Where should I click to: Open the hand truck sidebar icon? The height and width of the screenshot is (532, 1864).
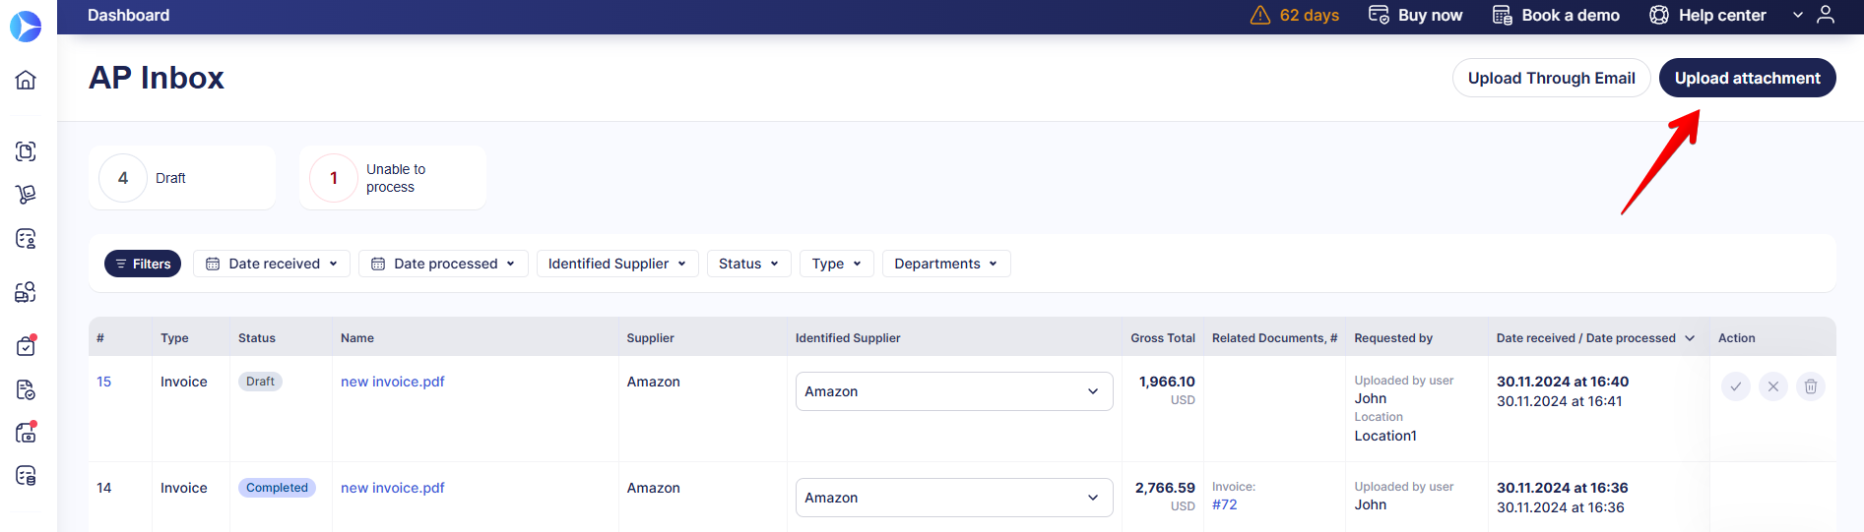pos(26,195)
